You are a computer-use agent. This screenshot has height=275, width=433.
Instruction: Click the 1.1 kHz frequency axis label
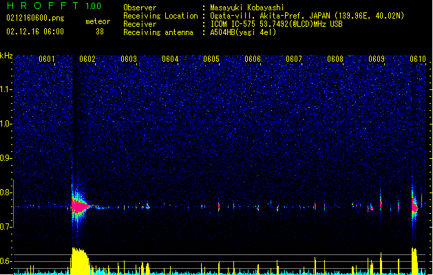point(6,89)
